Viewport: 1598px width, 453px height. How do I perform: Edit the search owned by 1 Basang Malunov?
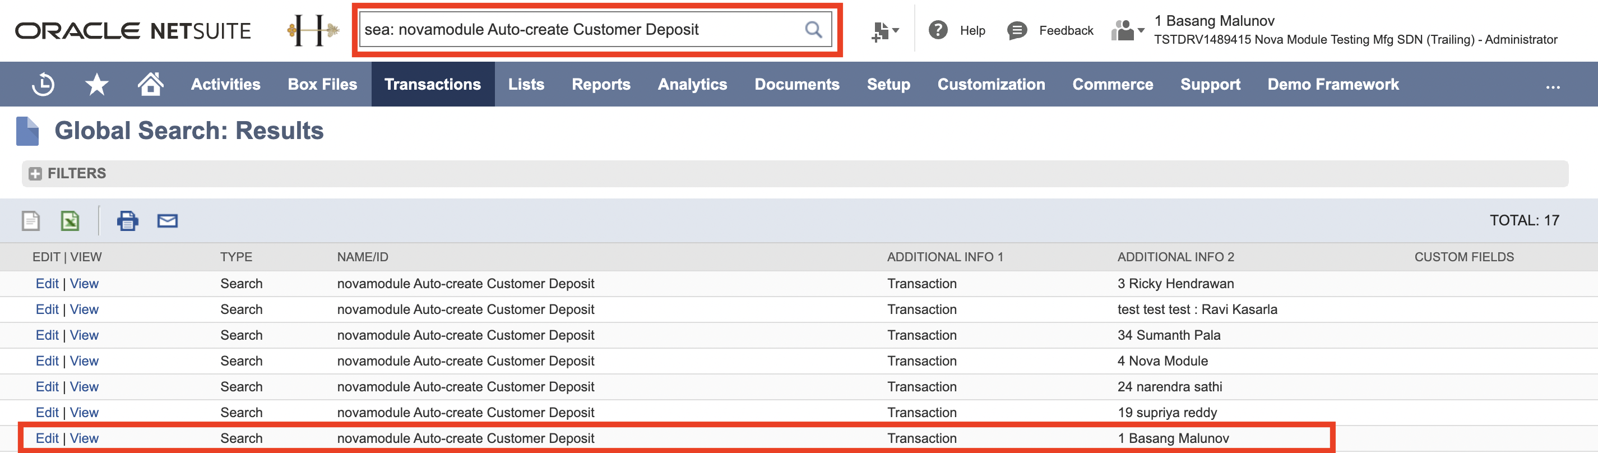coord(47,438)
